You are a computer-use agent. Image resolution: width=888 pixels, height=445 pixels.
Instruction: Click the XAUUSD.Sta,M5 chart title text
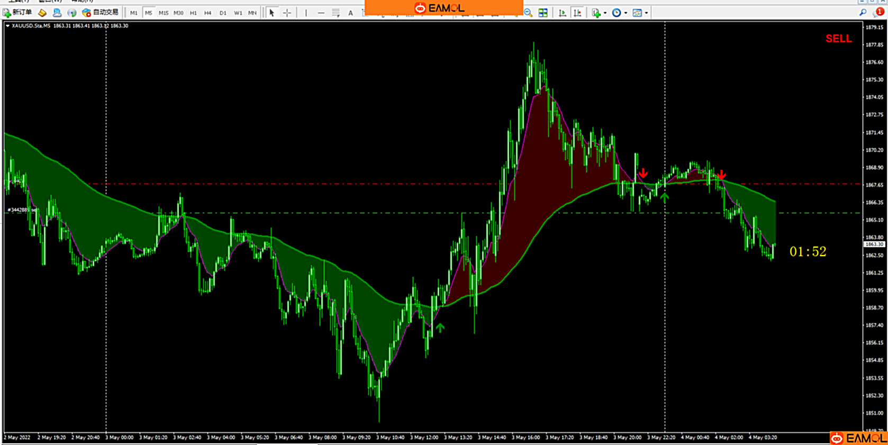[x=31, y=25]
